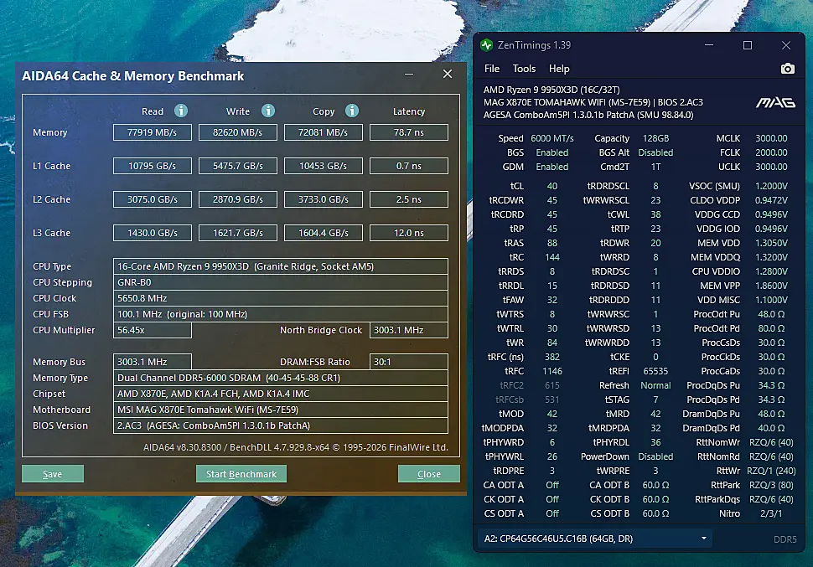Click DRAM:FSB Ratio field 30:1
Viewport: 813px width, 567px height.
tap(408, 362)
